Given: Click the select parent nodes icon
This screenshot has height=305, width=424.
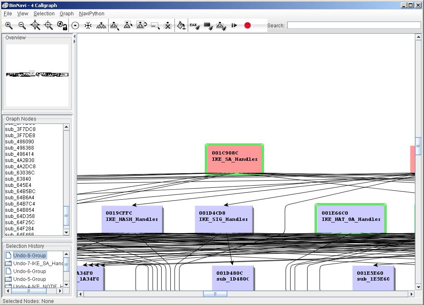Looking at the screenshot, I should click(128, 25).
